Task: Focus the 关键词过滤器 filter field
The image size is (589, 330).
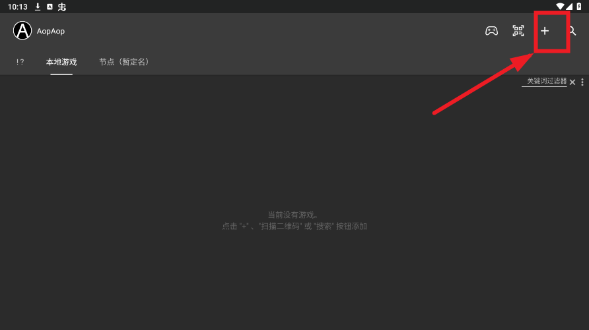Action: click(544, 81)
